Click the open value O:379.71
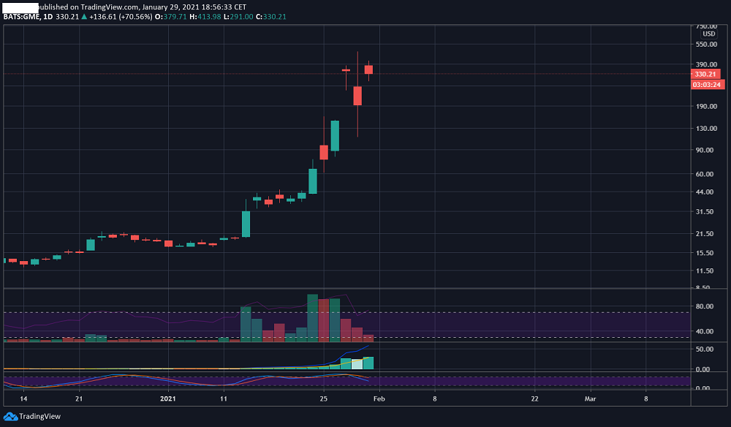 [x=170, y=17]
